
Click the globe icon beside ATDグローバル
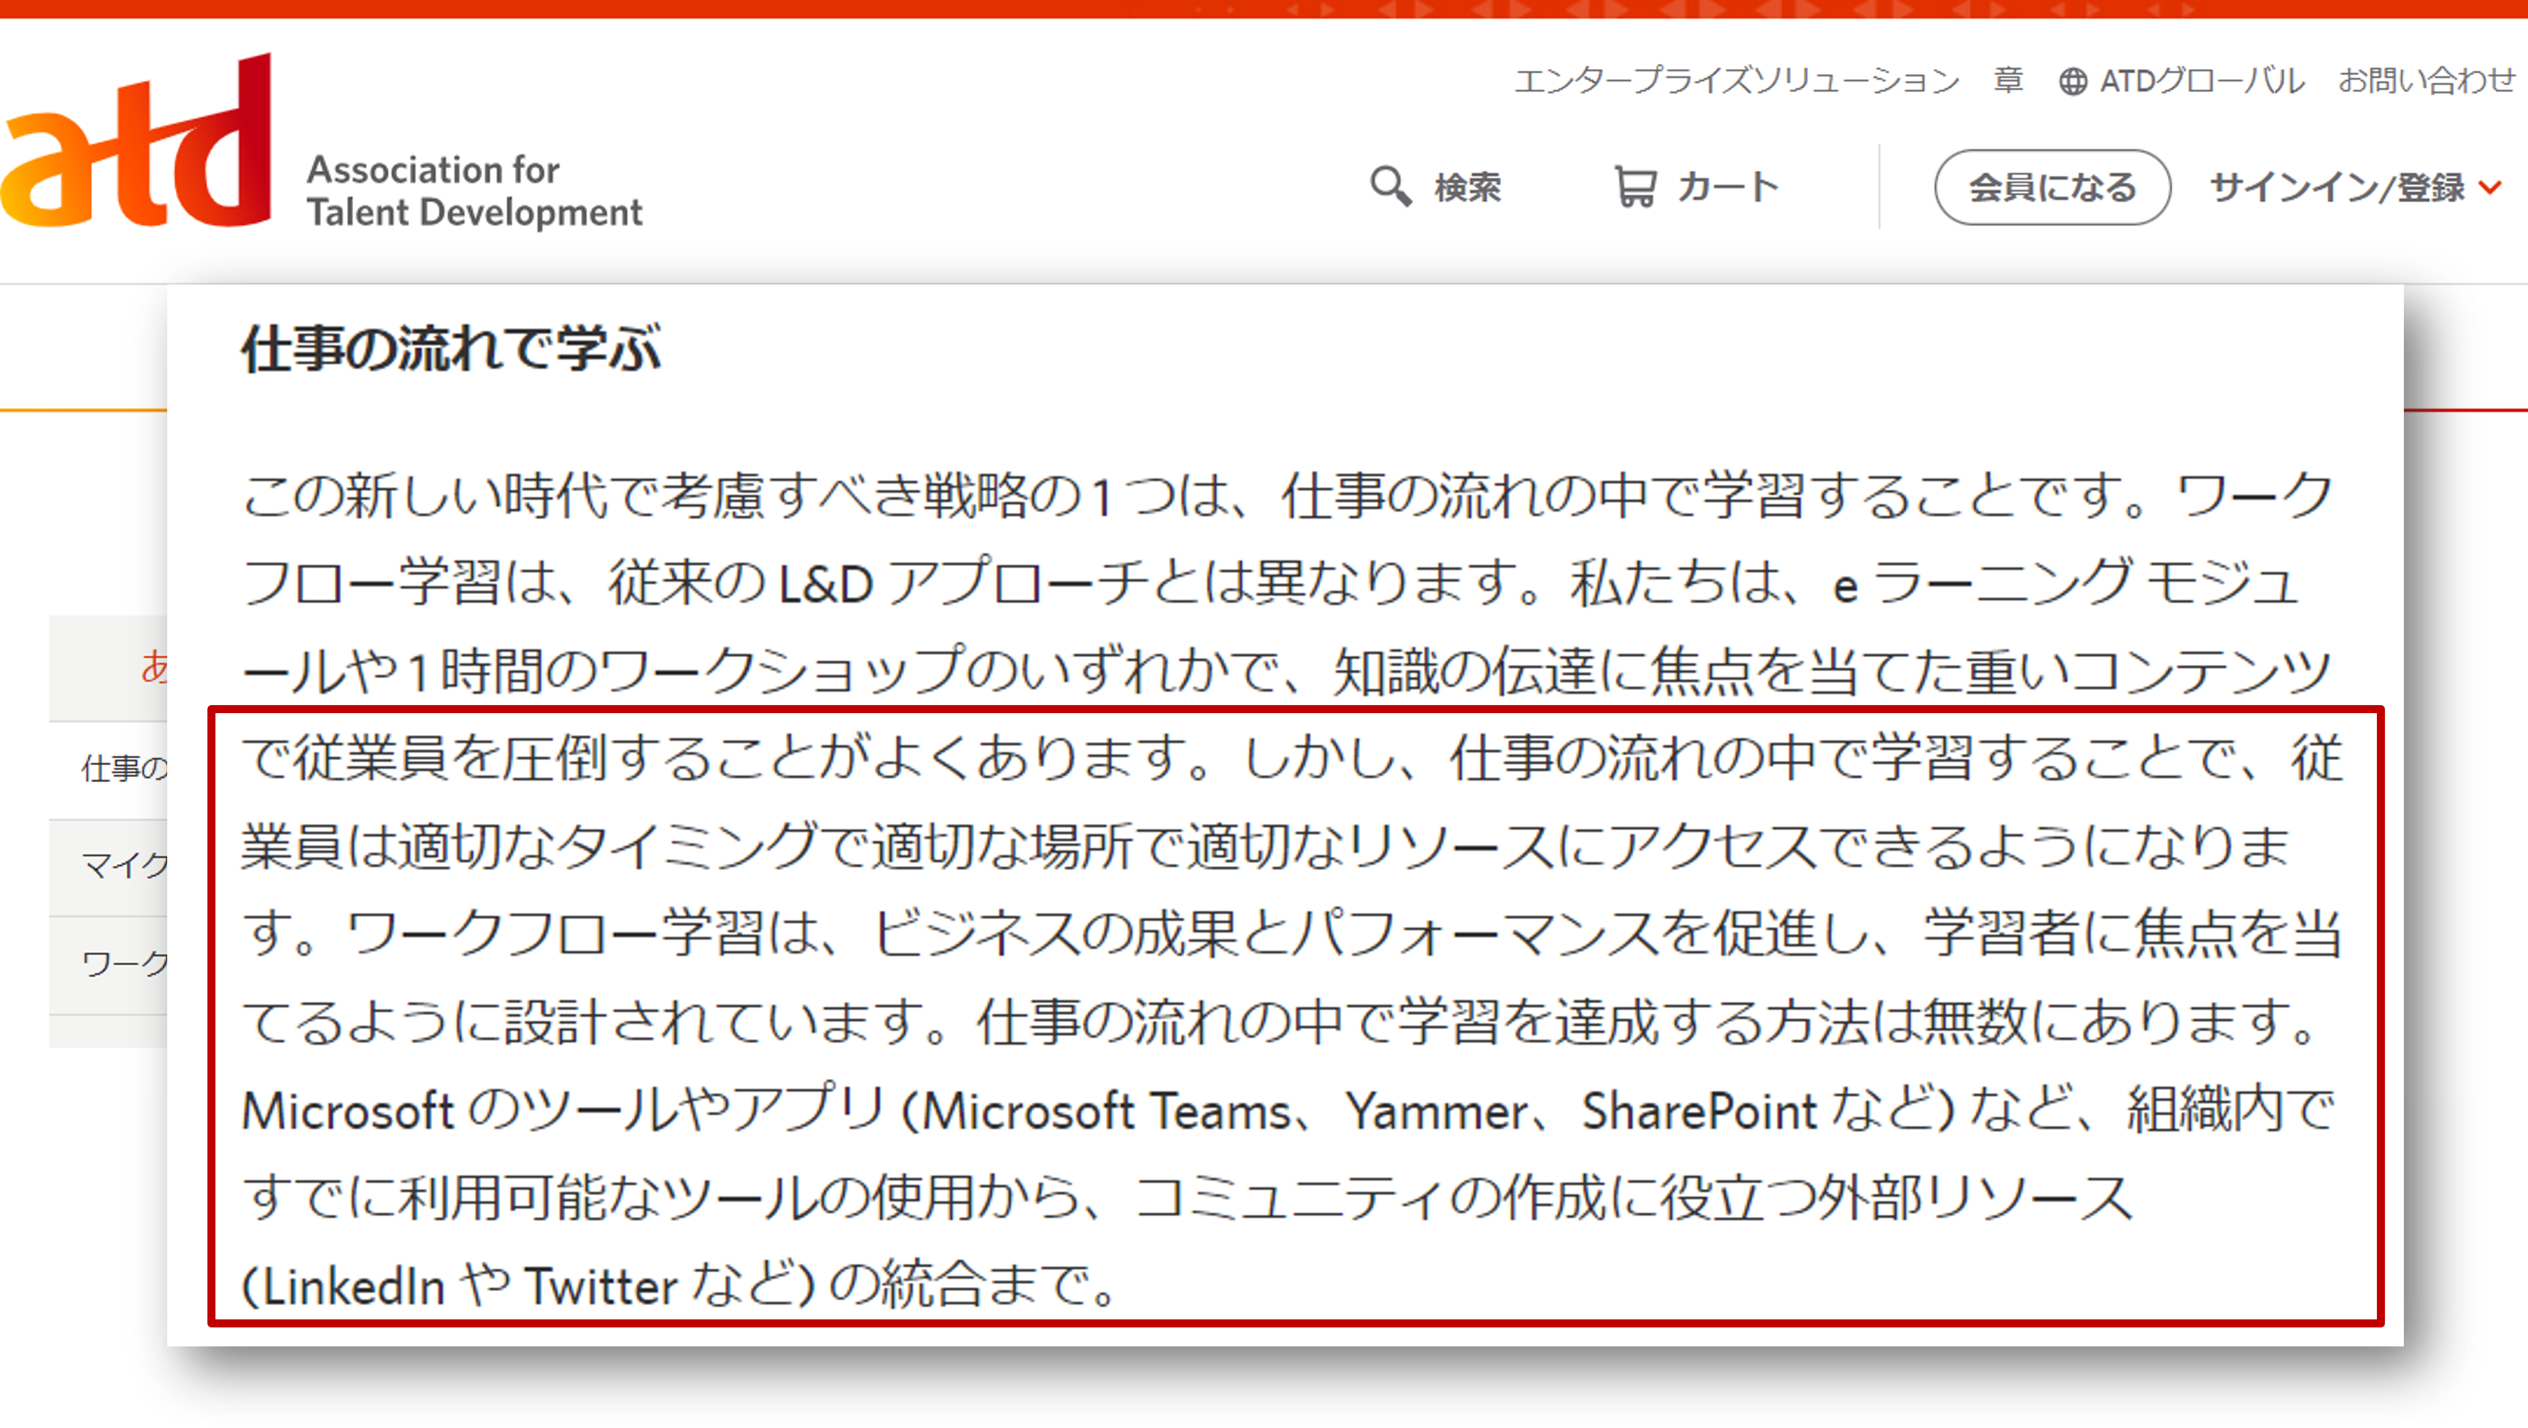tap(2072, 82)
